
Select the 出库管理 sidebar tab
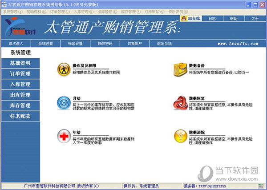(x=20, y=95)
